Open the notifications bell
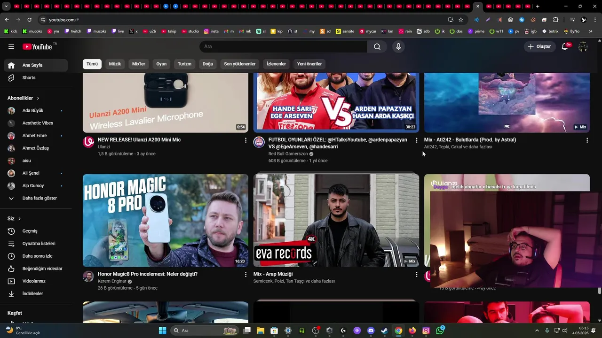Screen dimensions: 602x338 click(565, 46)
